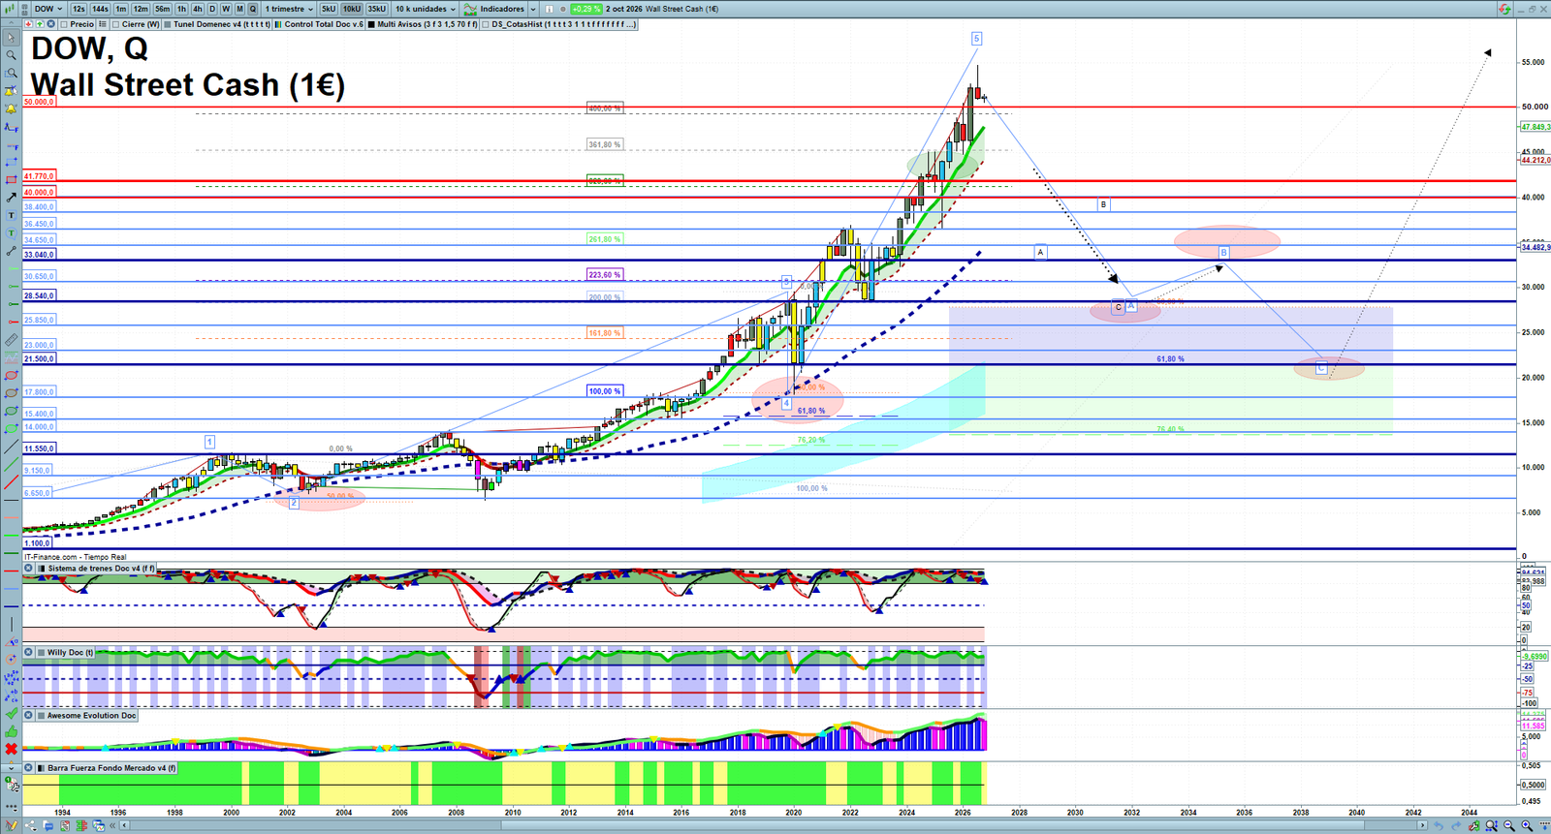Close the Willy Doc indicator panel
Viewport: 1551px width, 834px height.
pyautogui.click(x=29, y=653)
